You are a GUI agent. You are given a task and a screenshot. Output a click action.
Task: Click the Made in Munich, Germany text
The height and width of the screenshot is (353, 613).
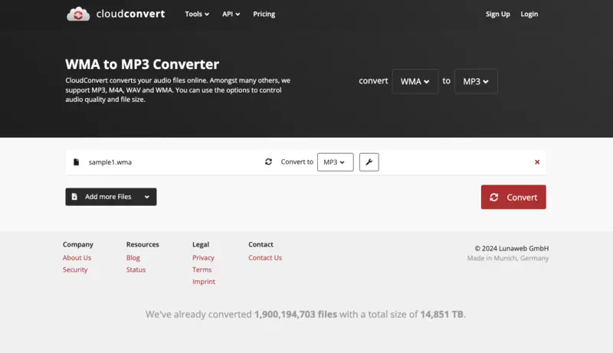click(508, 258)
